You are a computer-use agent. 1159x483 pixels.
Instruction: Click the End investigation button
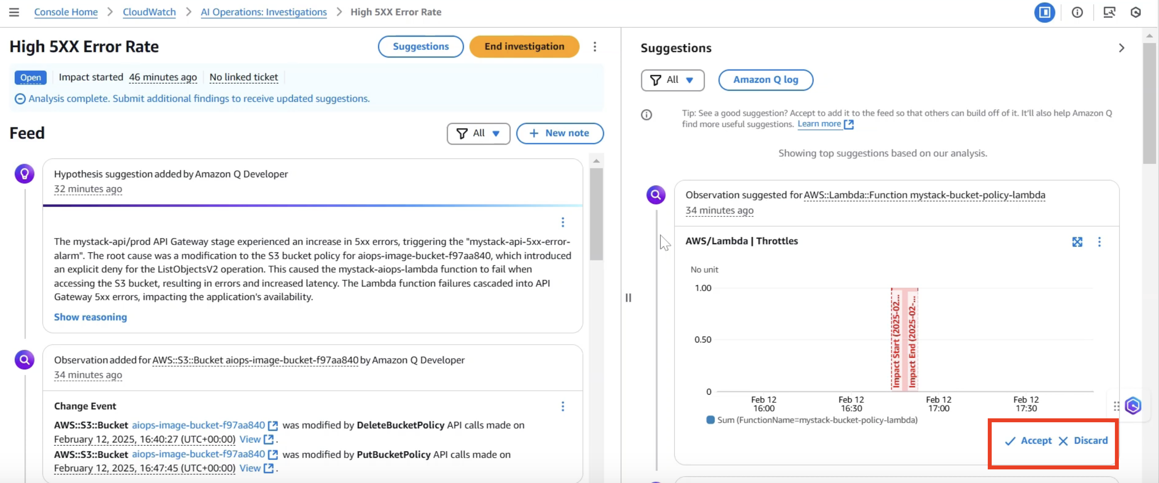point(524,47)
